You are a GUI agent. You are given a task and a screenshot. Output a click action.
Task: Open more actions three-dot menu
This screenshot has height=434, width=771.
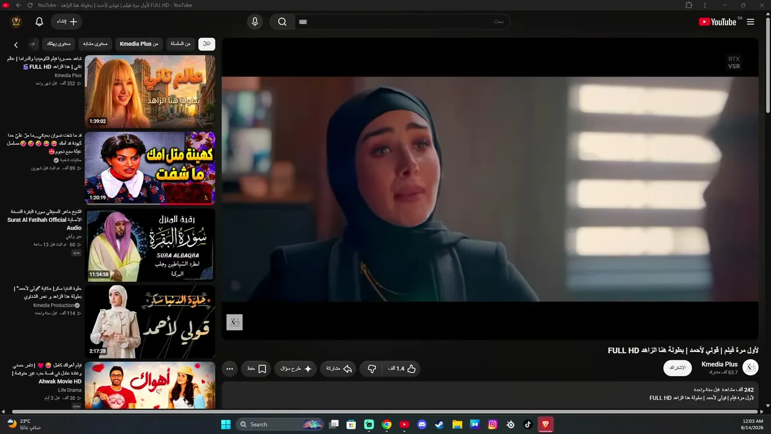(x=229, y=369)
